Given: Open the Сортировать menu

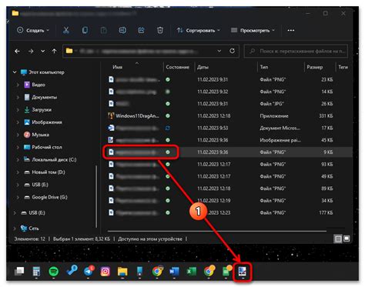Looking at the screenshot, I should 199,30.
